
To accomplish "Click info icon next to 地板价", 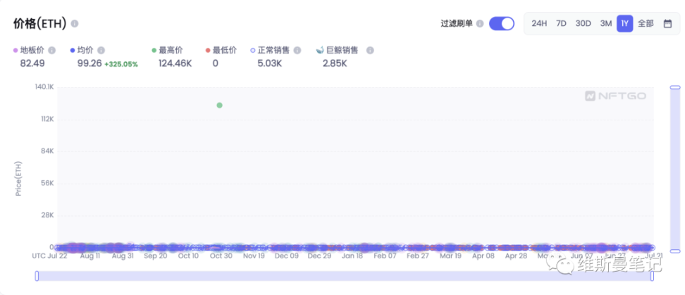I will click(x=51, y=51).
